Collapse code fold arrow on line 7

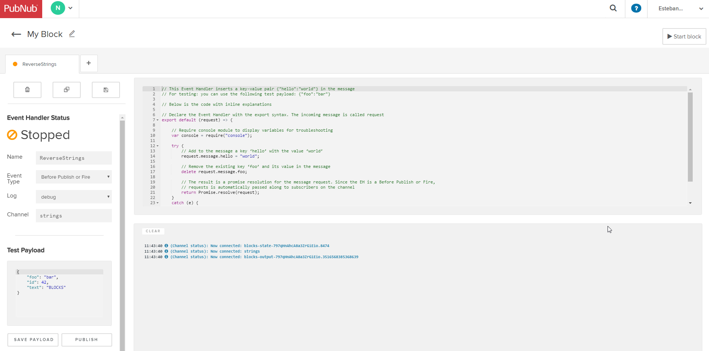coord(158,120)
